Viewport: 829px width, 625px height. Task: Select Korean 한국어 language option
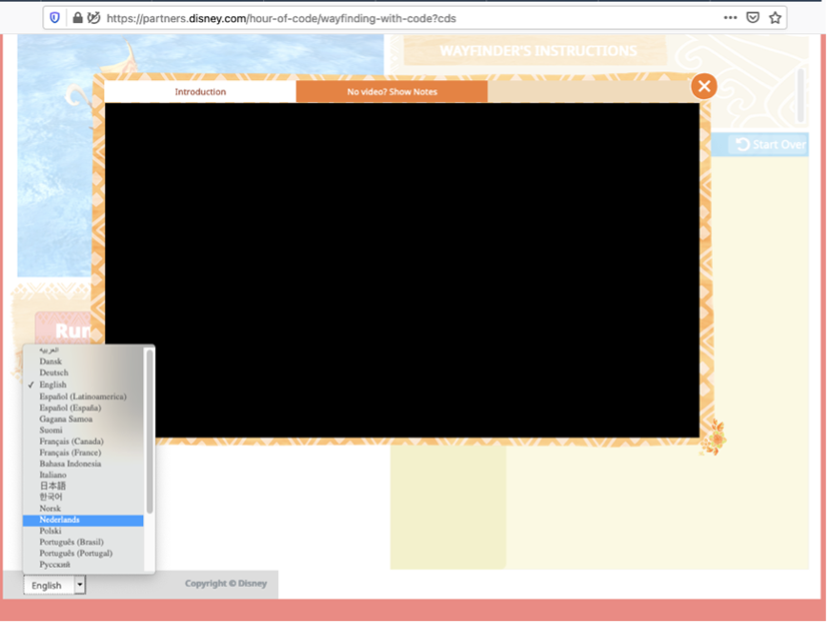tap(83, 497)
